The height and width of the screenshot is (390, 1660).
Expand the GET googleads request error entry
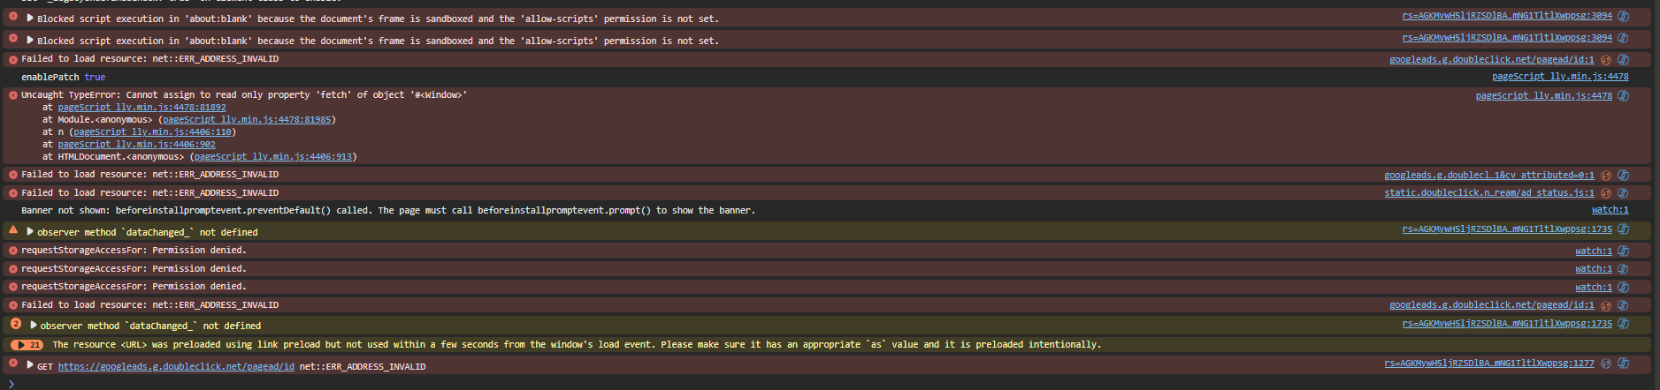click(30, 364)
